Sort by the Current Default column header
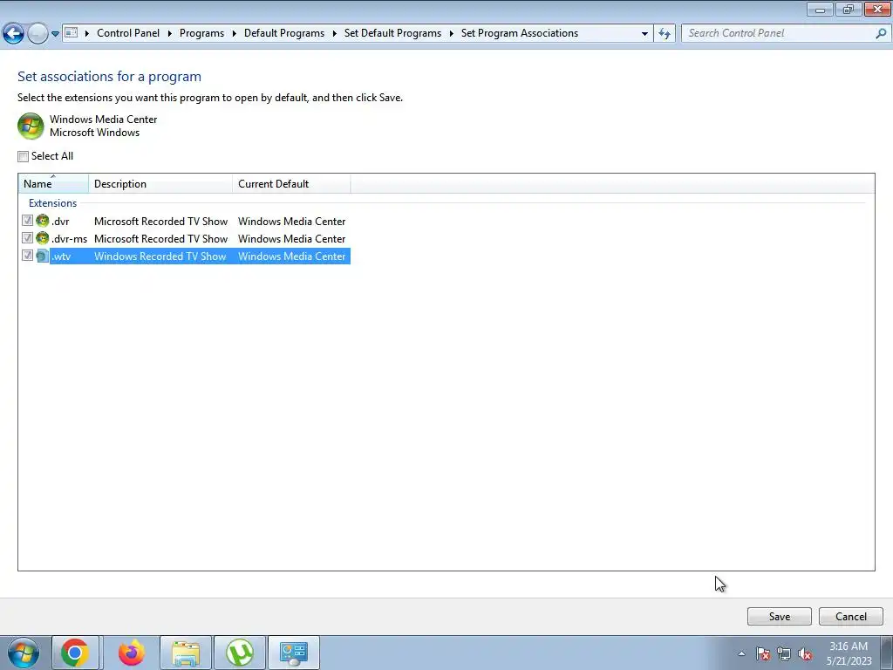893x670 pixels. [291, 183]
